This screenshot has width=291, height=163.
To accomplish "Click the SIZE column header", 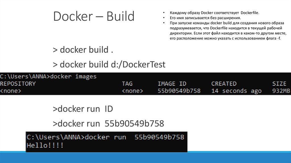I will 279,84.
